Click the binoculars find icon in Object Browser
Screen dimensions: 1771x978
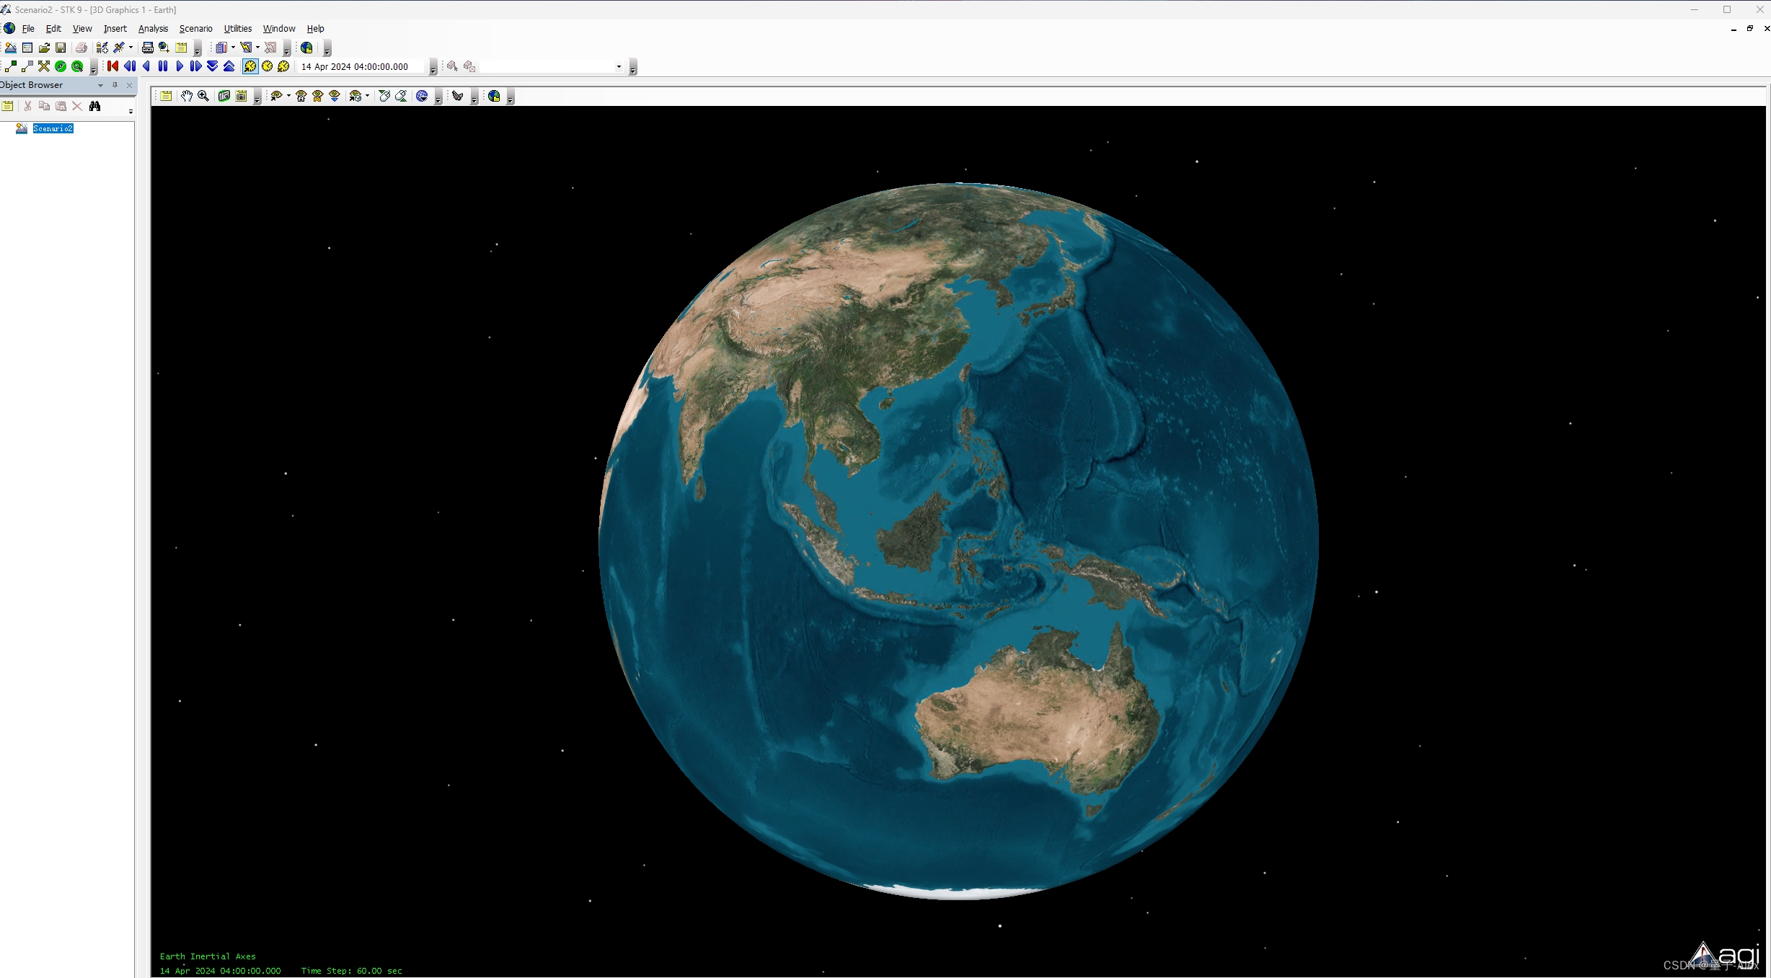94,106
